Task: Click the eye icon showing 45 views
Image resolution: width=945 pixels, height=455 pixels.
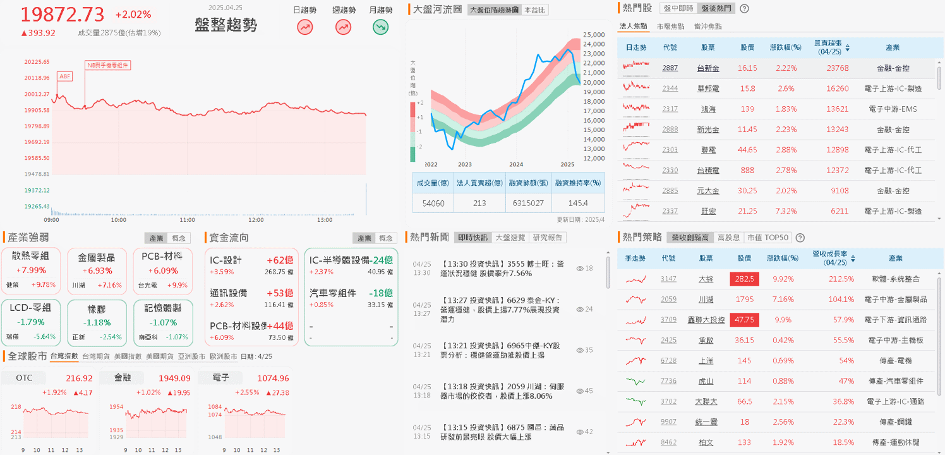Action: pyautogui.click(x=580, y=391)
